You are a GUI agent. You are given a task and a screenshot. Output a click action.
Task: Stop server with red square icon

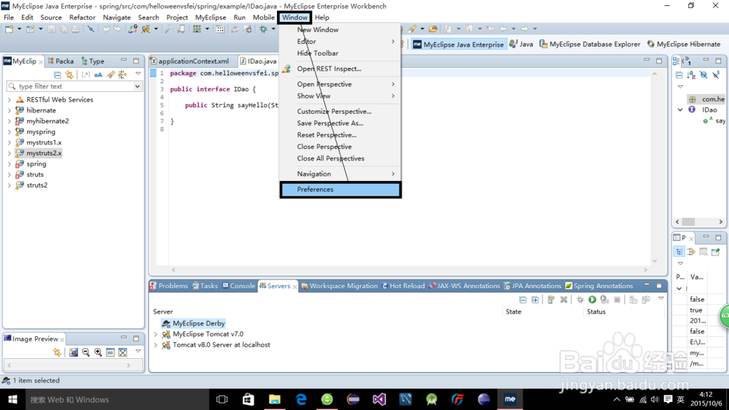click(617, 300)
